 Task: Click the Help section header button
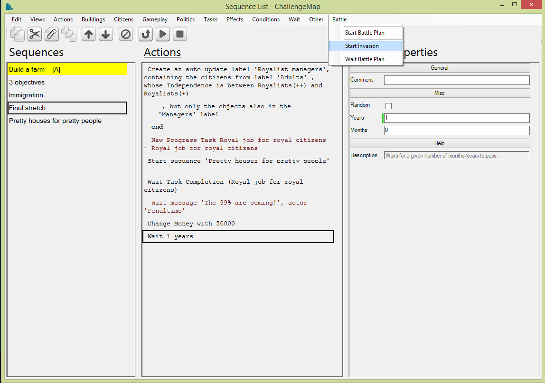coord(440,143)
